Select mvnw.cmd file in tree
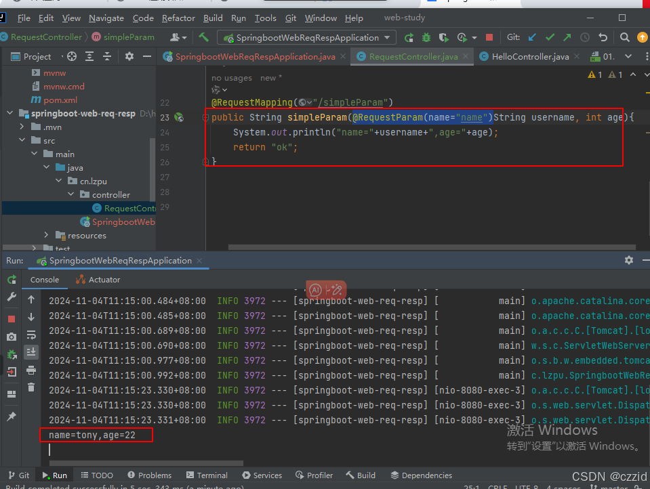650x489 pixels. click(x=64, y=86)
